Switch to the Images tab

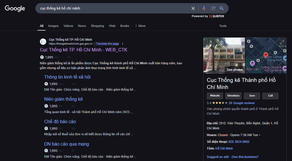[x=53, y=26]
